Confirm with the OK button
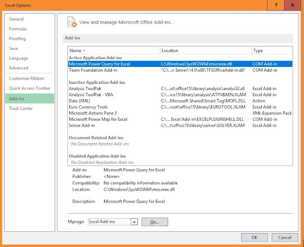Image resolution: width=304 pixels, height=247 pixels. click(255, 238)
